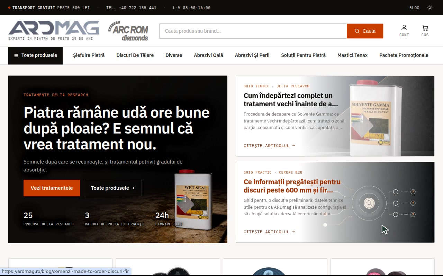Click the ARC ROM diamonds logo
443x276 pixels.
click(128, 31)
